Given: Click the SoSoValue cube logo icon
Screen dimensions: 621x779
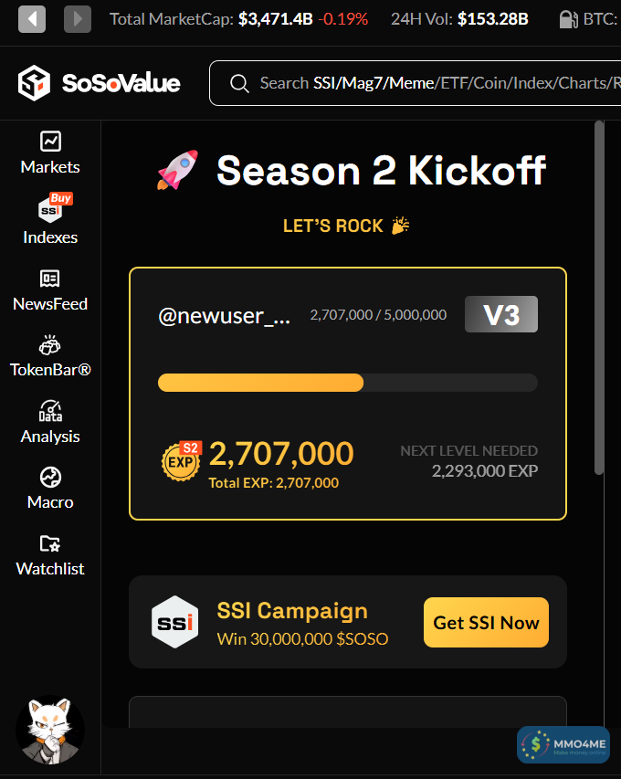Looking at the screenshot, I should [35, 83].
